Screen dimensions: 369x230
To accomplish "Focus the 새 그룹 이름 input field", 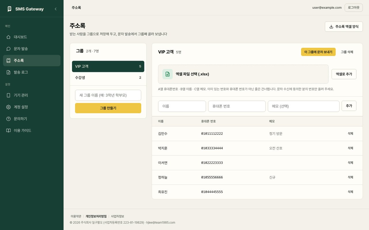I will tap(108, 95).
